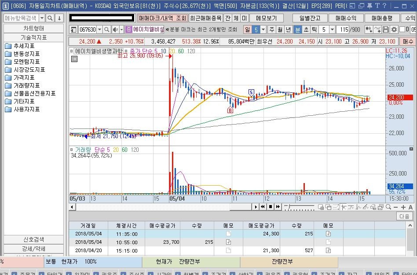Select the 월 monthly period toggle
The image size is (417, 275).
pos(280,29)
